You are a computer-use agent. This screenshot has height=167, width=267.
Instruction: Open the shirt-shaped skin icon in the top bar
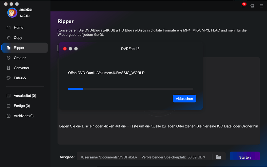[x=252, y=6]
